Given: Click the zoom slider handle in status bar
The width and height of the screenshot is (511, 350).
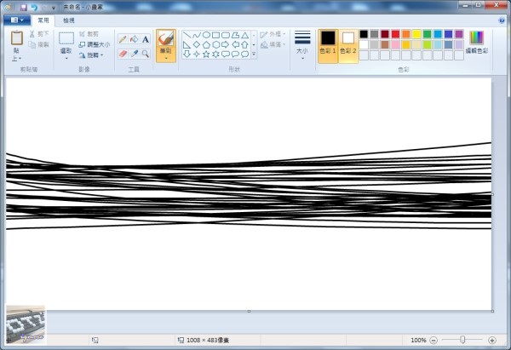Looking at the screenshot, I should point(462,340).
